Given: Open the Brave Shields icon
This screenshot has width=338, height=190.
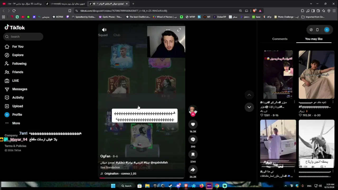Looking at the screenshot, I should 254,11.
